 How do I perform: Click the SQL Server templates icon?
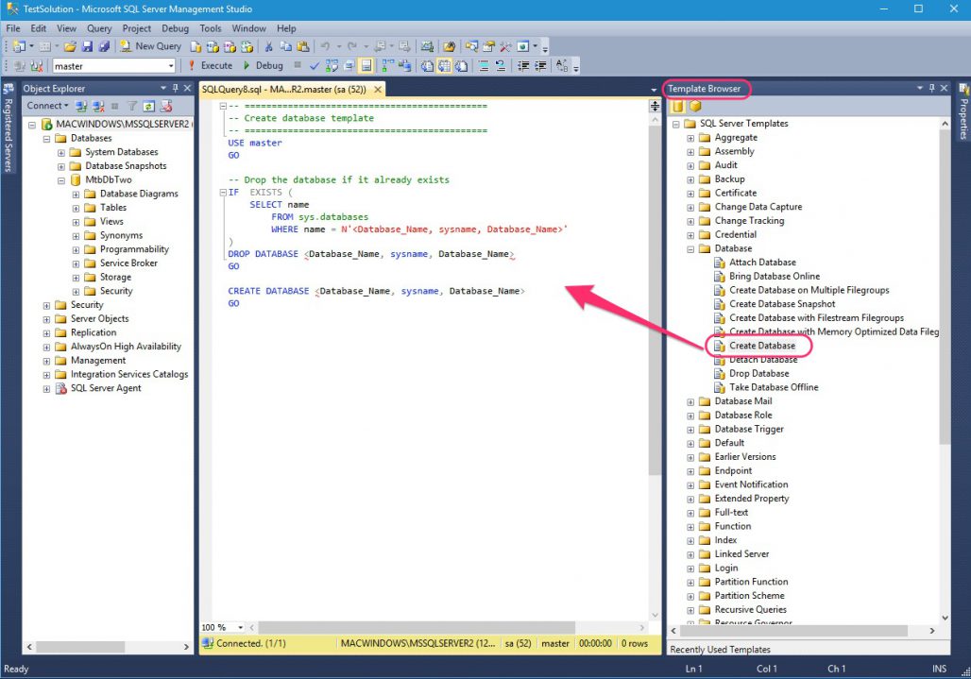point(678,106)
